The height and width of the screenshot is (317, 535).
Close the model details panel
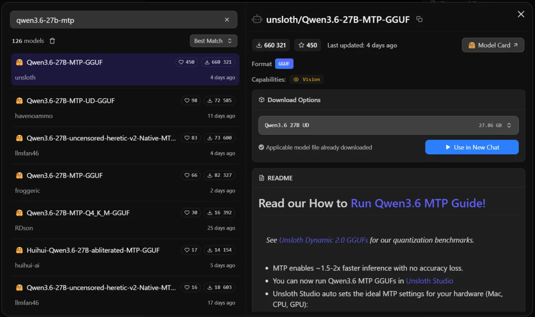pyautogui.click(x=521, y=14)
